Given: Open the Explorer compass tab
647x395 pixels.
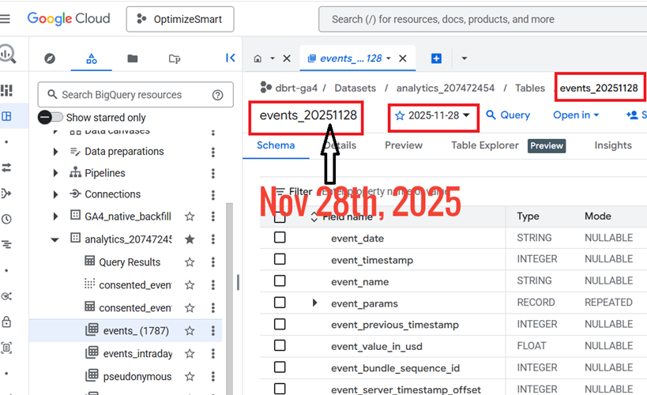Looking at the screenshot, I should pos(50,58).
